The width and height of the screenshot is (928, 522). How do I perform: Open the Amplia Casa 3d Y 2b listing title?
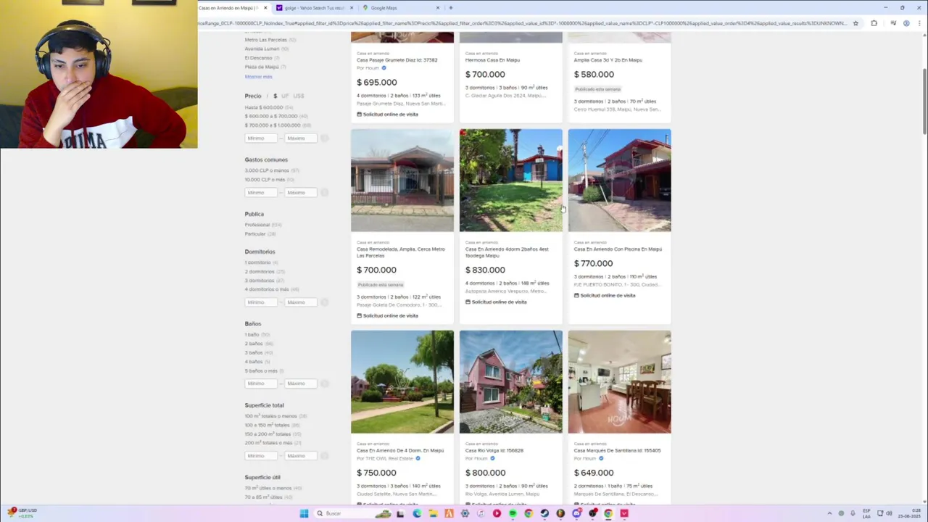(608, 60)
